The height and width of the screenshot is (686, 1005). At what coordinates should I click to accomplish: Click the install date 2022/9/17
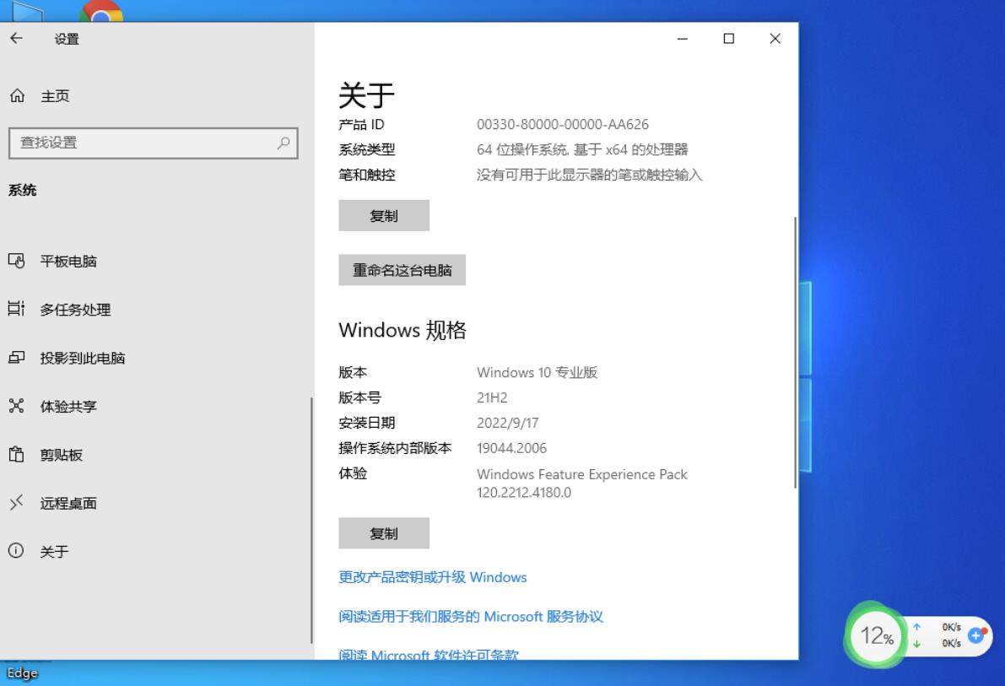[x=508, y=423]
